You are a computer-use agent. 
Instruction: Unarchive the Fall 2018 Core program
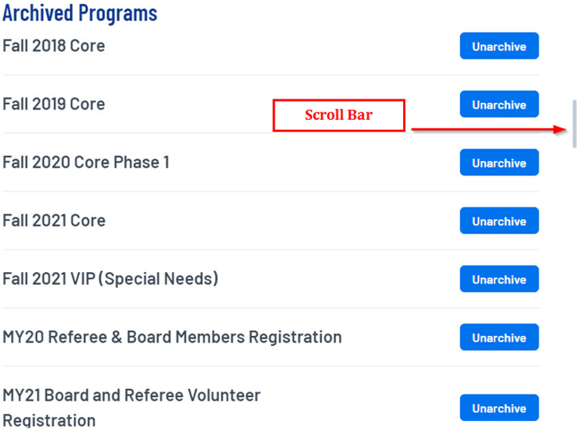click(499, 47)
